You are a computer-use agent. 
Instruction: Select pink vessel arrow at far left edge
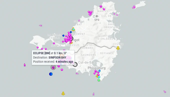(x=25, y=65)
